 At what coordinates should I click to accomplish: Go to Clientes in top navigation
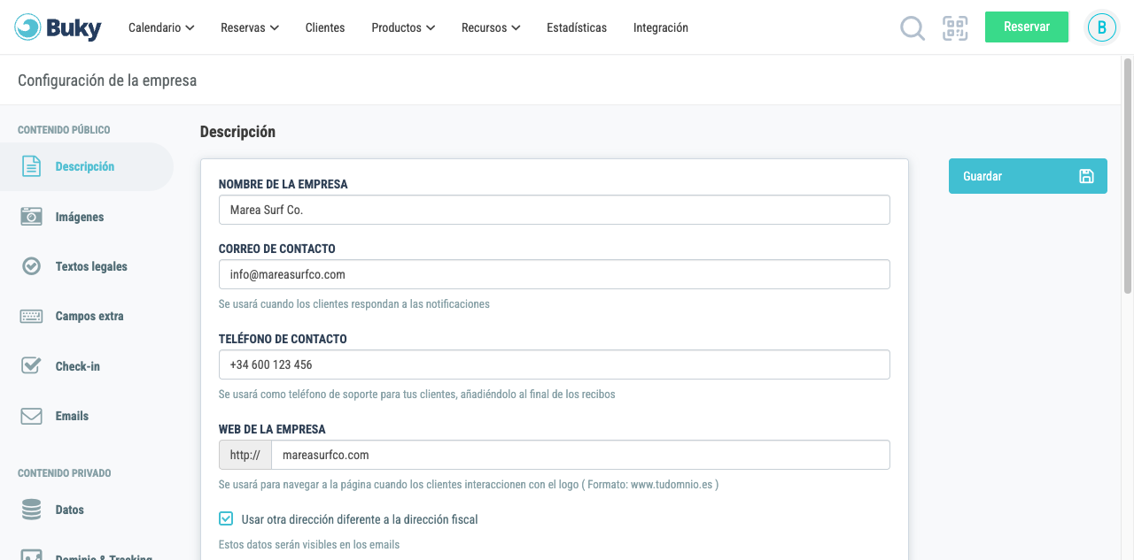325,27
